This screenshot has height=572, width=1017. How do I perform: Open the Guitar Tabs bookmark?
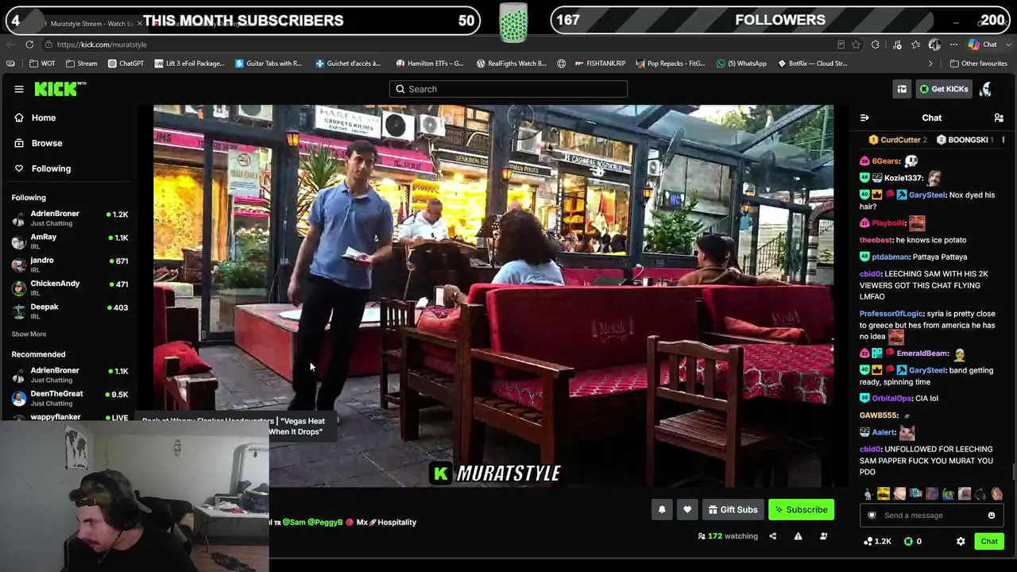269,64
